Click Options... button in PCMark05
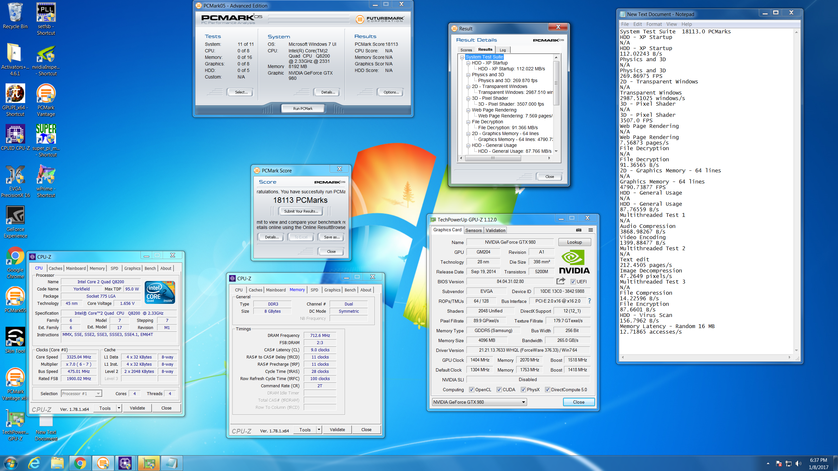 click(x=391, y=92)
